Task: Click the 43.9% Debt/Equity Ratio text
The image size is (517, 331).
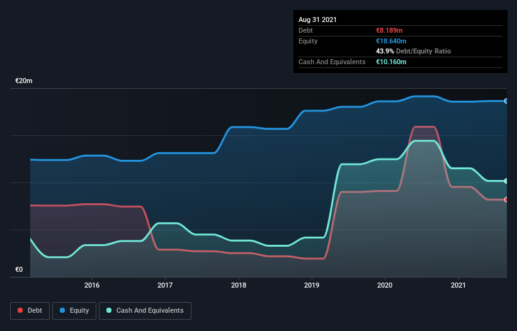Action: 414,51
